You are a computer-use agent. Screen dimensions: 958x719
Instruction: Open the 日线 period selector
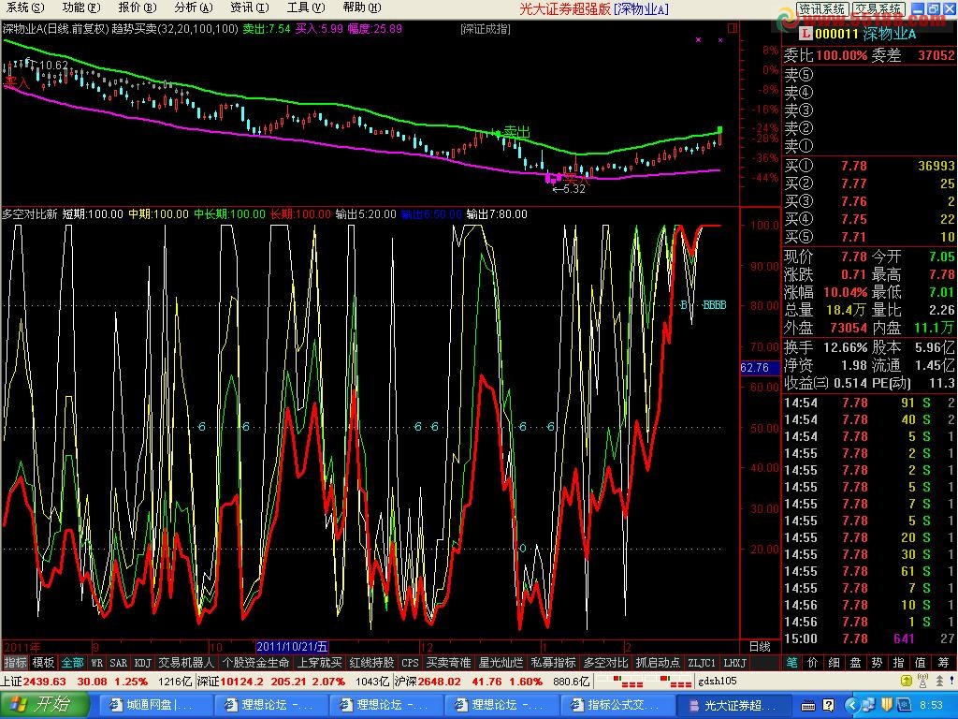(761, 646)
